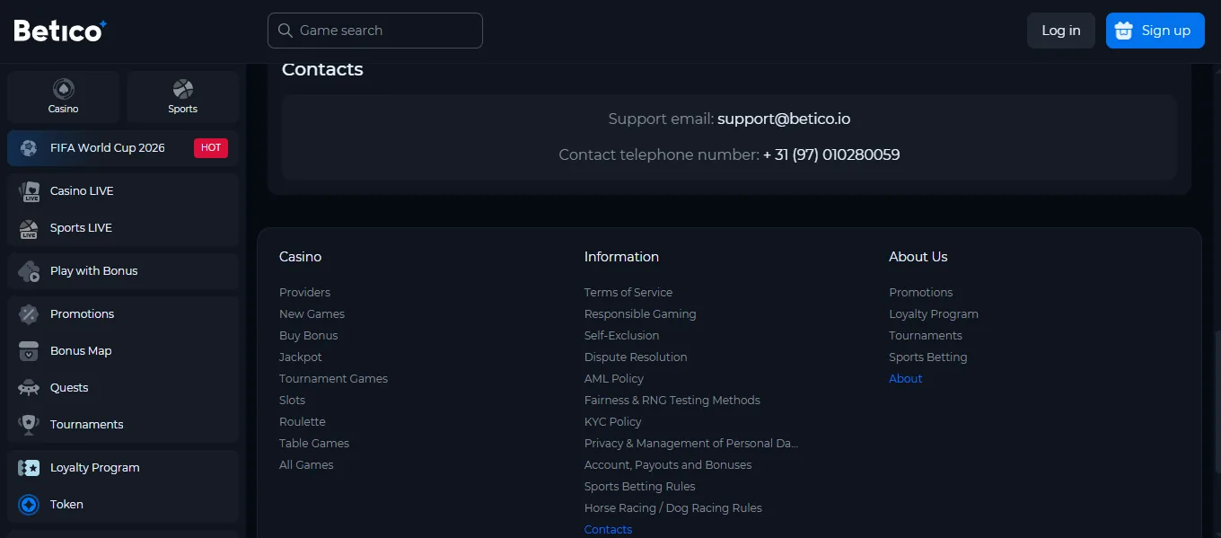The width and height of the screenshot is (1221, 538).
Task: Open Responsible Gaming link
Action: click(640, 314)
